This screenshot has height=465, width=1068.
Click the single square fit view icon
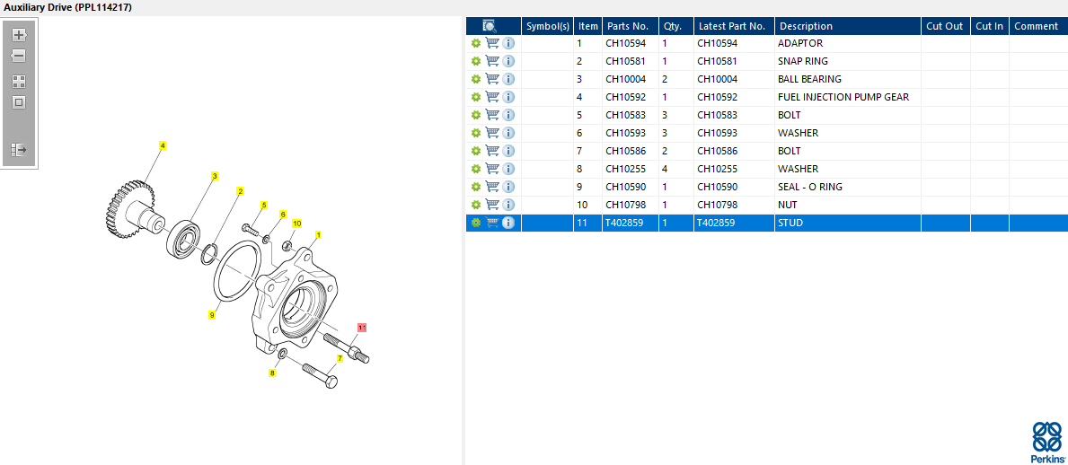[x=19, y=102]
